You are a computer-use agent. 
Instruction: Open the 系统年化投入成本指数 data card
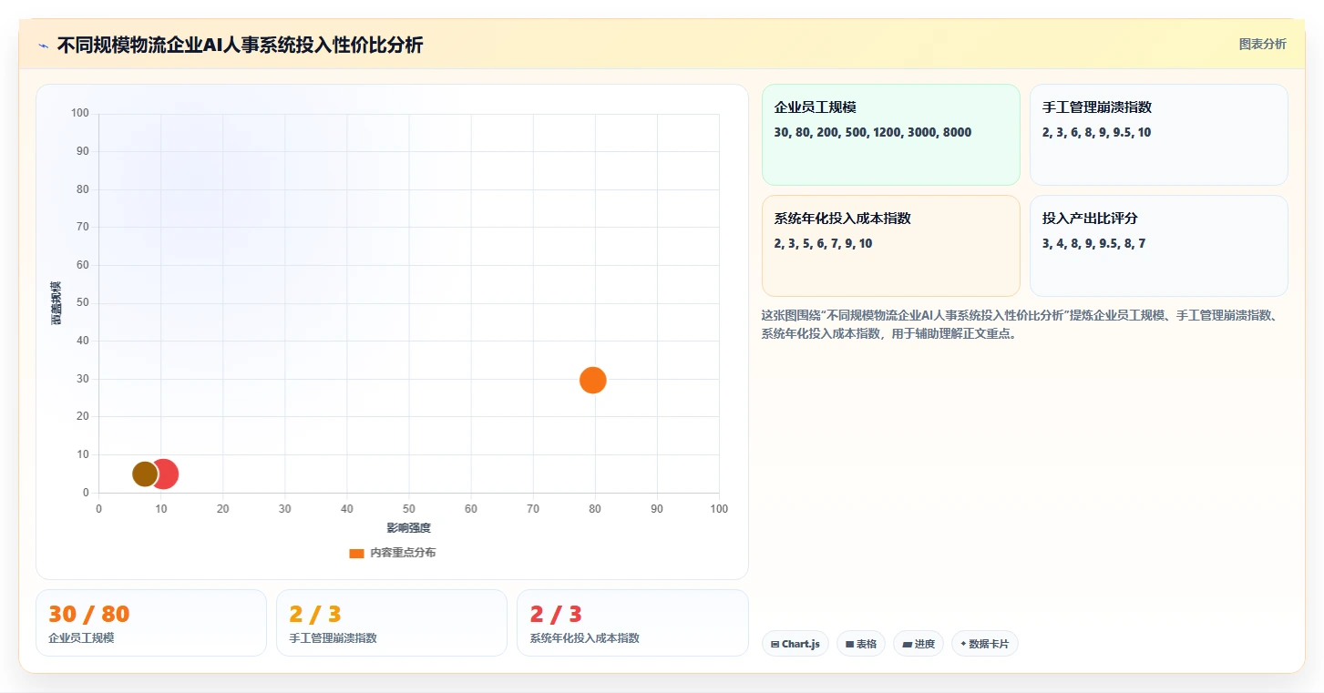890,246
